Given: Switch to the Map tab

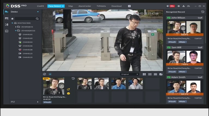Looking at the screenshot, I should [x=70, y=6].
